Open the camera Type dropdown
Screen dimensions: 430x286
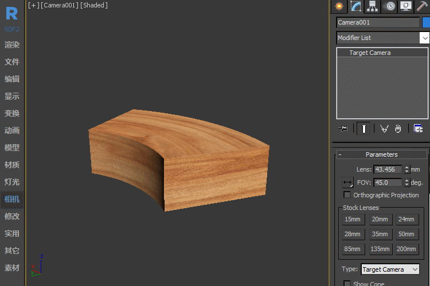pos(390,269)
